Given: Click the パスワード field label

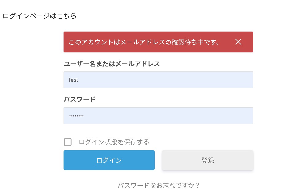Looking at the screenshot, I should point(80,100).
